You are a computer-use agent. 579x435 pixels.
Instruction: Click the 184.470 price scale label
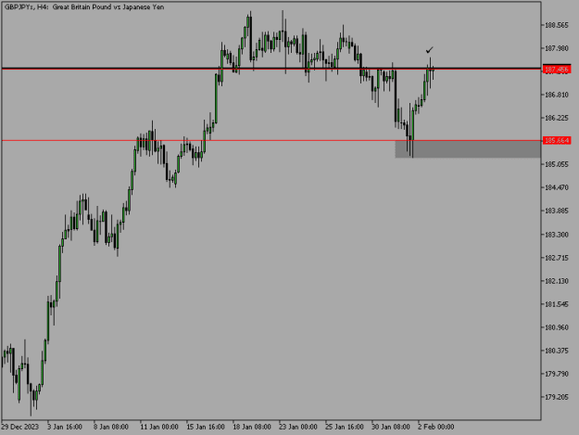(x=557, y=187)
